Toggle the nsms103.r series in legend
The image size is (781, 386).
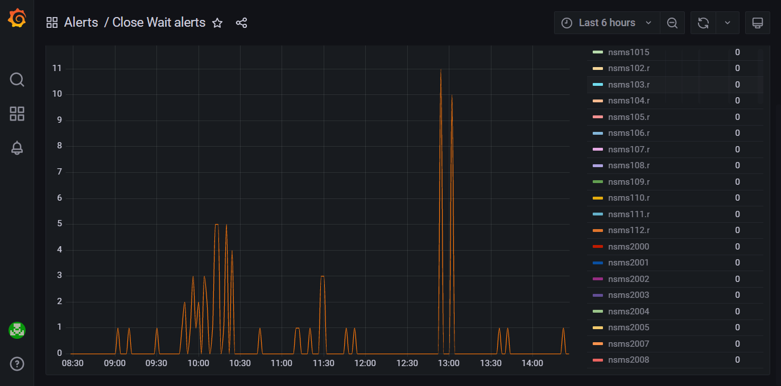point(629,85)
